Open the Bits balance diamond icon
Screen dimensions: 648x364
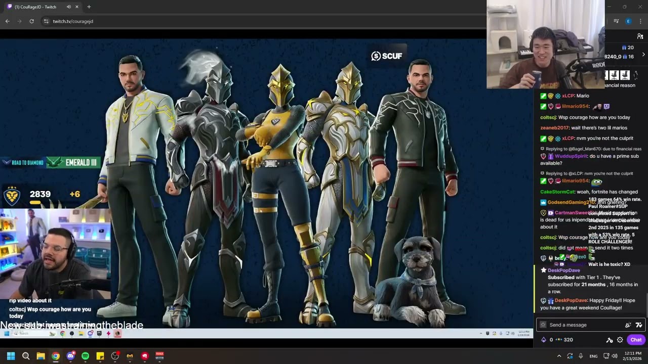(544, 340)
